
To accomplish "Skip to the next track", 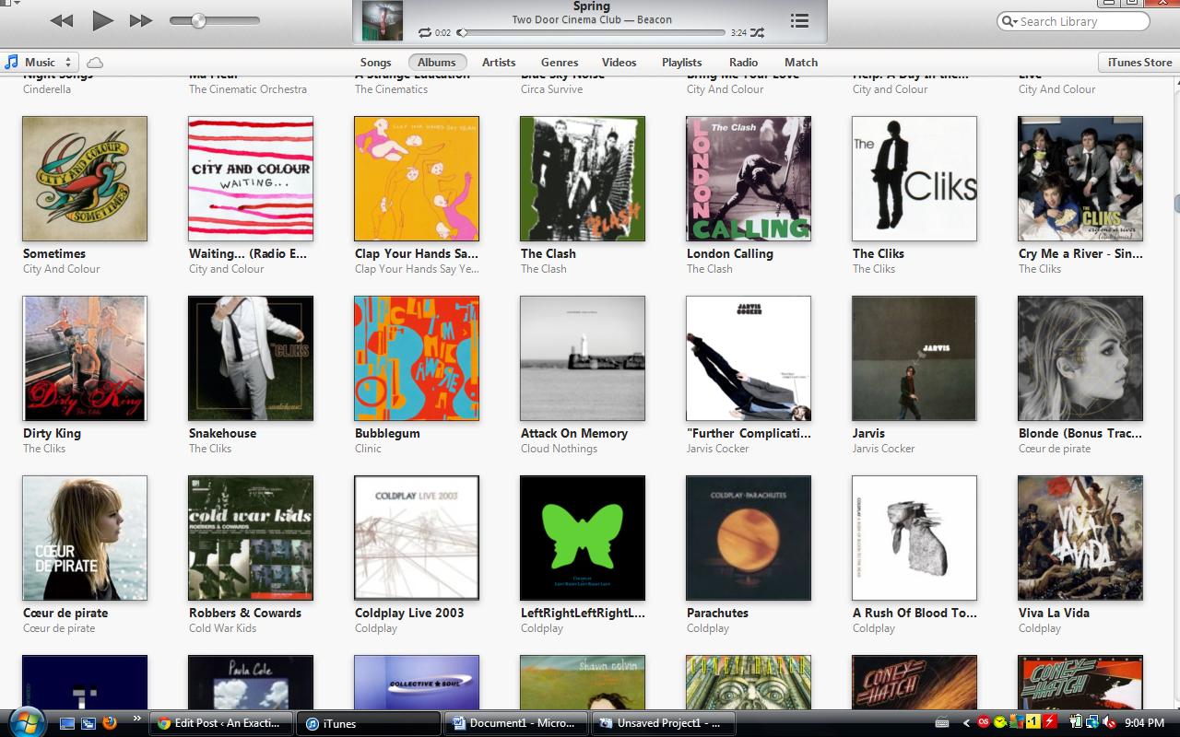I will click(141, 20).
